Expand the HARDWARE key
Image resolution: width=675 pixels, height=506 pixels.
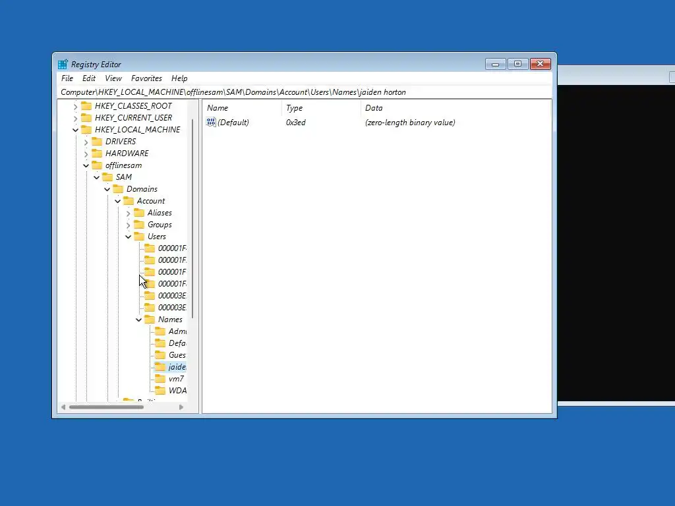(86, 154)
